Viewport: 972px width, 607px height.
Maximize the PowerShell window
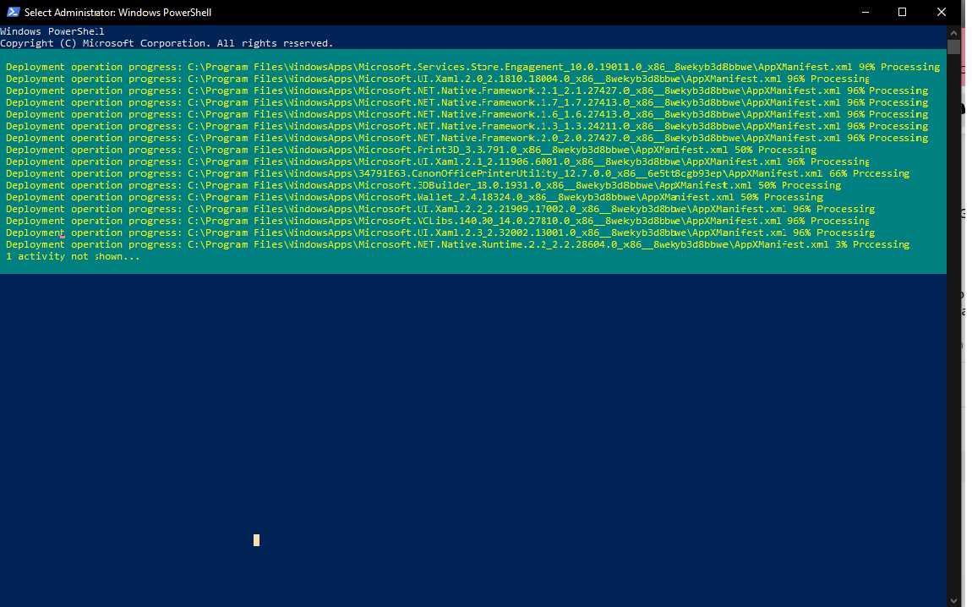[902, 12]
